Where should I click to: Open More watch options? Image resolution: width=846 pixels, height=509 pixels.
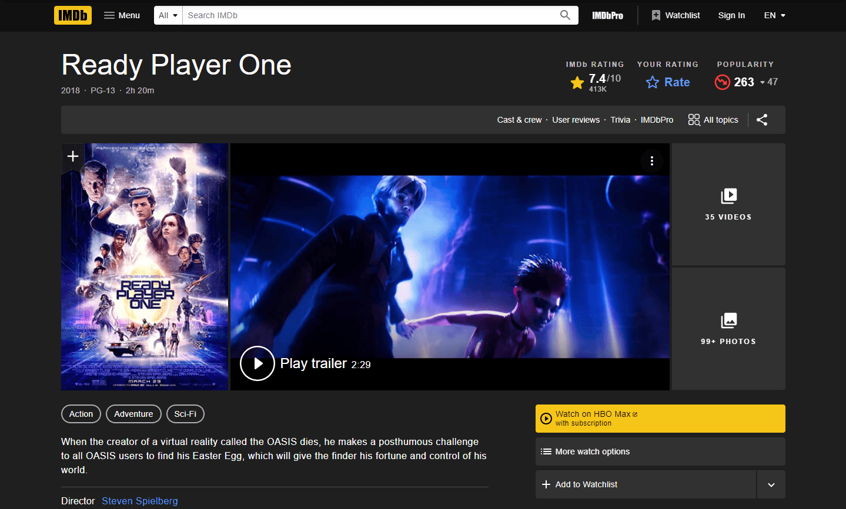660,451
